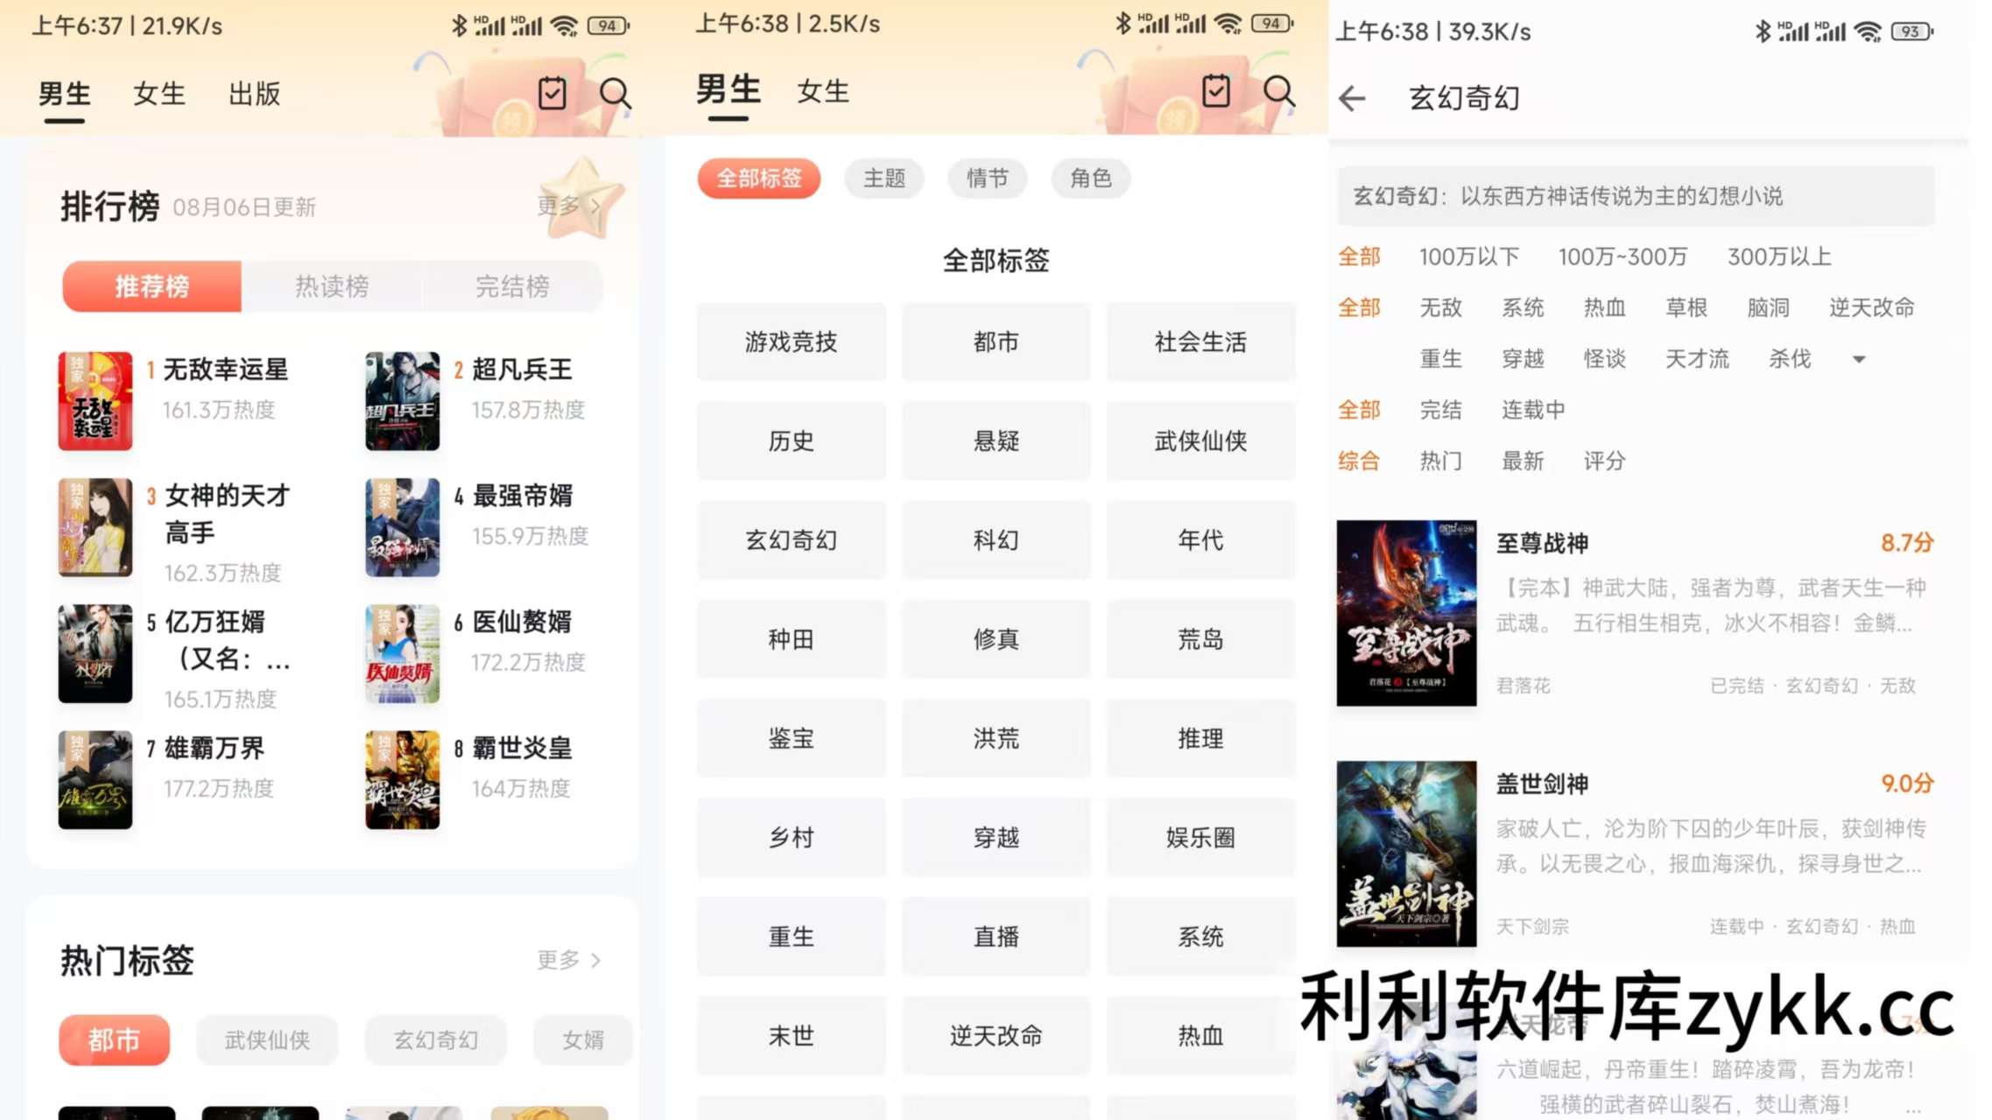Screen dimensions: 1992x1120
Task: Go back from the 玄幻奇幻 page
Action: 1352,98
